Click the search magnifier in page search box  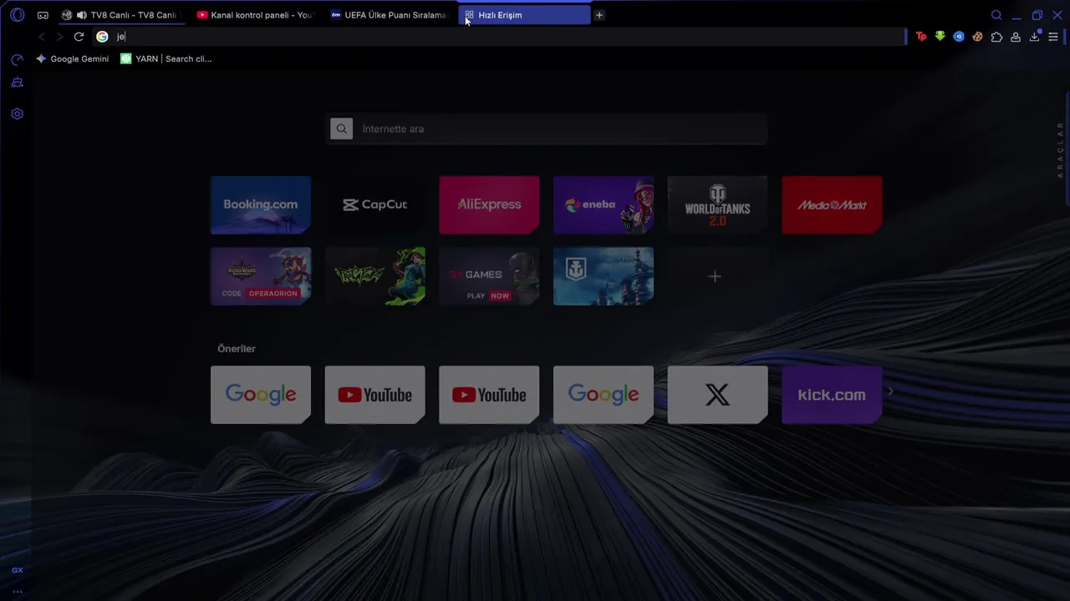coord(341,129)
